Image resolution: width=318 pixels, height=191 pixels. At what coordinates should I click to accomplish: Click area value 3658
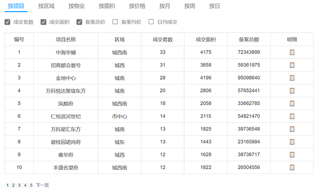[206, 65]
